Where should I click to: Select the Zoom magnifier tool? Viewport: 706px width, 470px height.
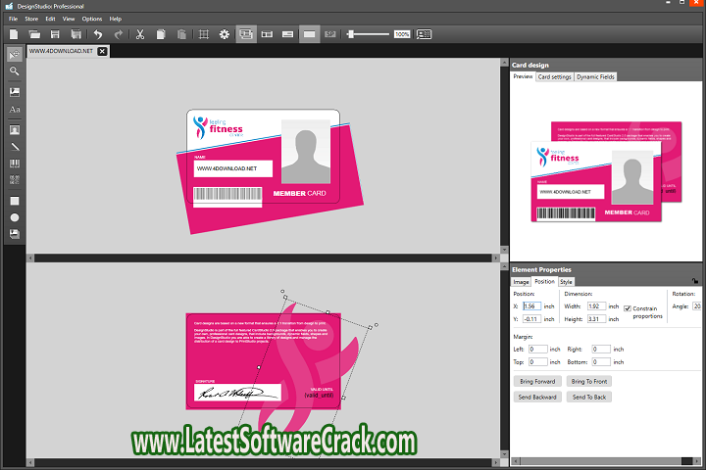(x=15, y=71)
